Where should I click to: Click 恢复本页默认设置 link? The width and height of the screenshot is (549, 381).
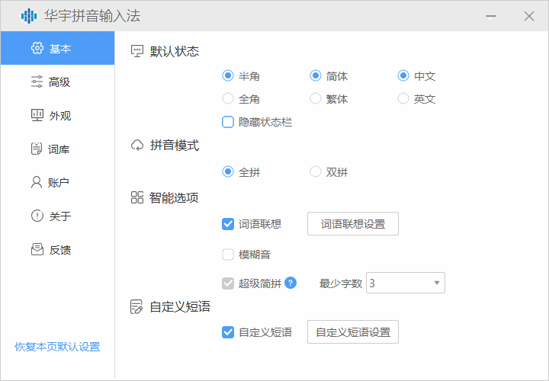(57, 347)
